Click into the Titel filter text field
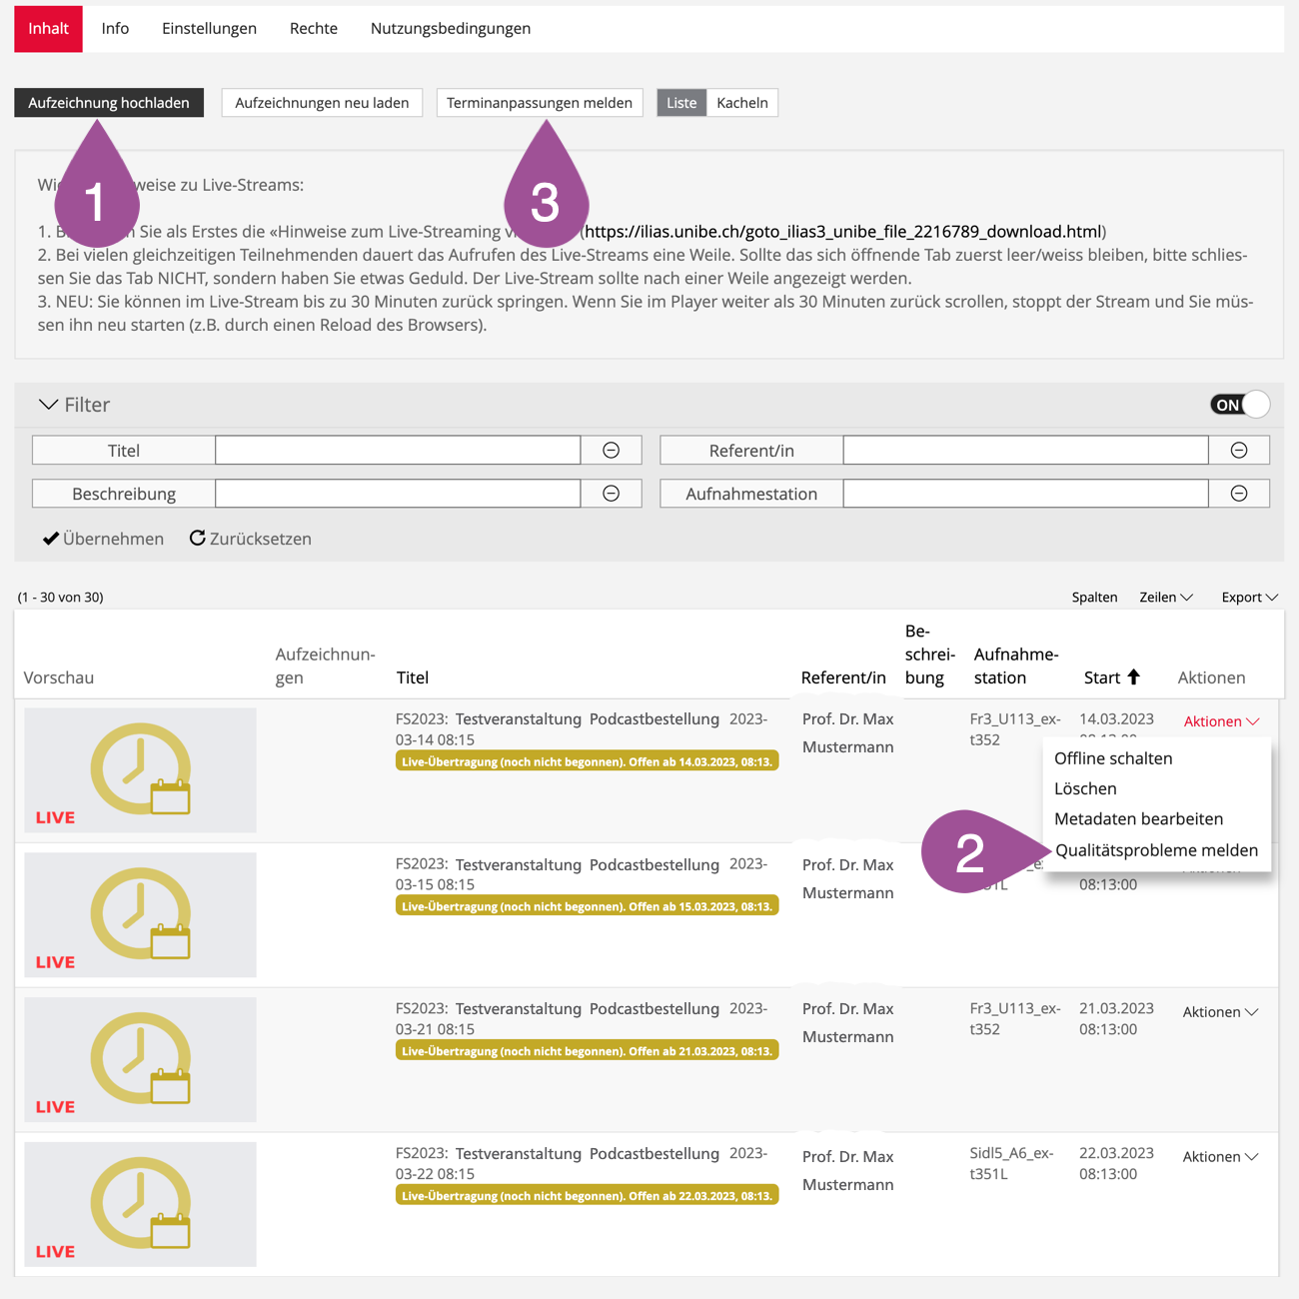 pos(398,451)
